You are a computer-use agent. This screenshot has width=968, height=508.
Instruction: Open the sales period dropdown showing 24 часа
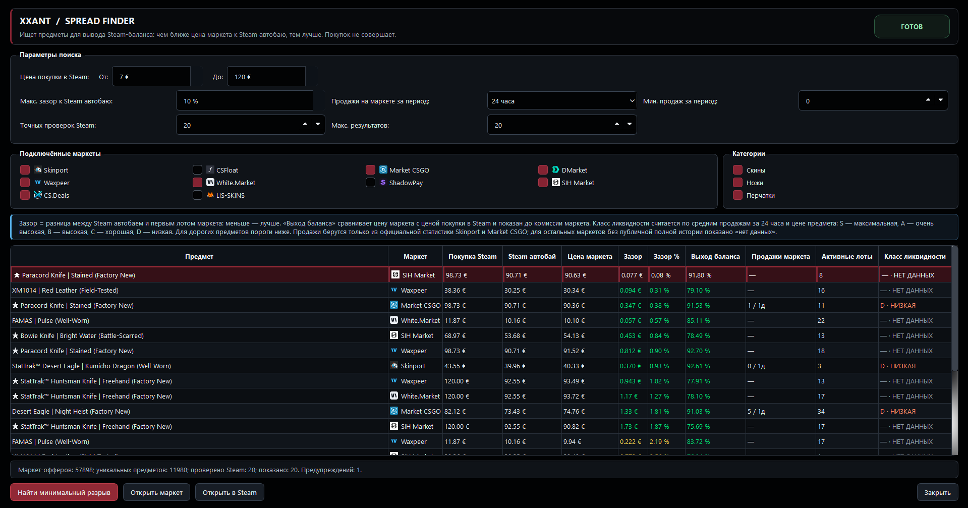click(x=562, y=101)
